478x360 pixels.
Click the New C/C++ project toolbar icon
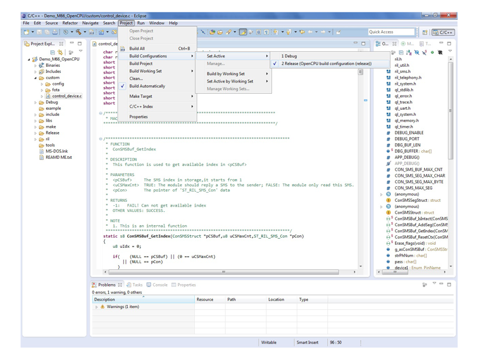(x=102, y=32)
